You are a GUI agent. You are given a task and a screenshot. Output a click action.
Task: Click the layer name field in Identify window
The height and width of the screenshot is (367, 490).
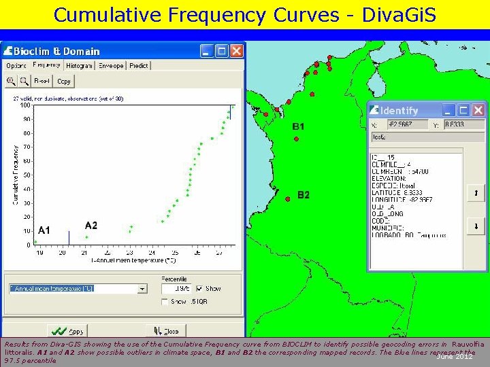(x=428, y=137)
